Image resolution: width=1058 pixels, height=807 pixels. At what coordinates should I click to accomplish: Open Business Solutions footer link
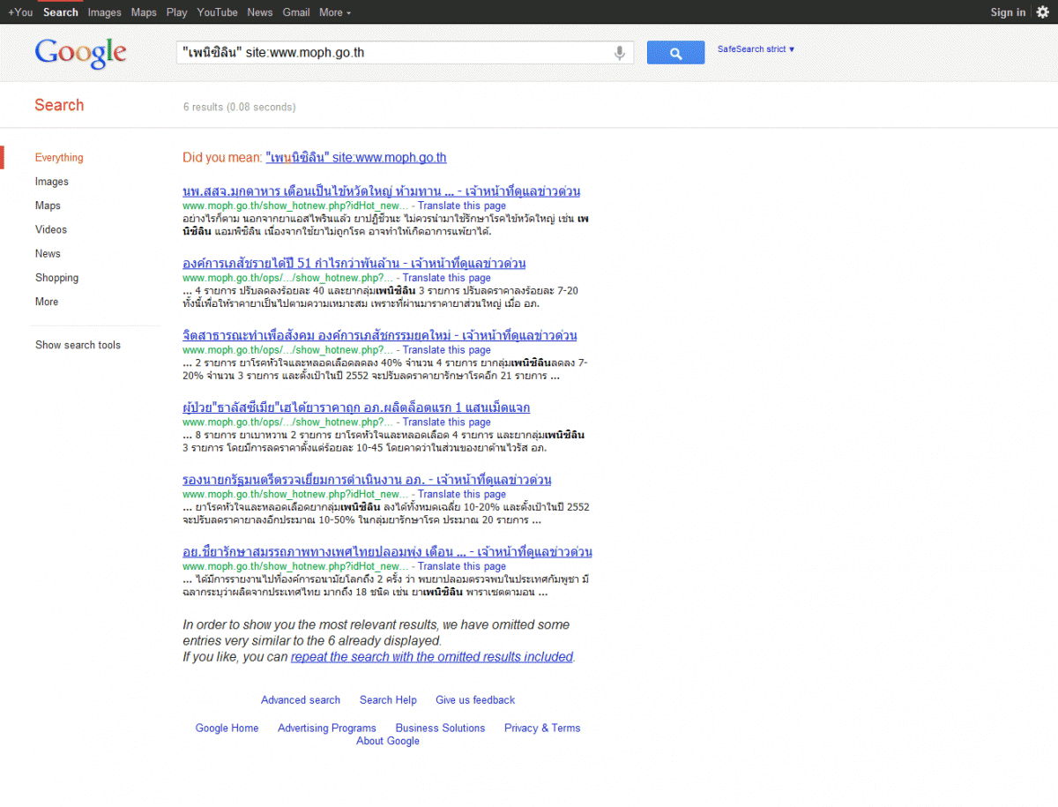[440, 729]
